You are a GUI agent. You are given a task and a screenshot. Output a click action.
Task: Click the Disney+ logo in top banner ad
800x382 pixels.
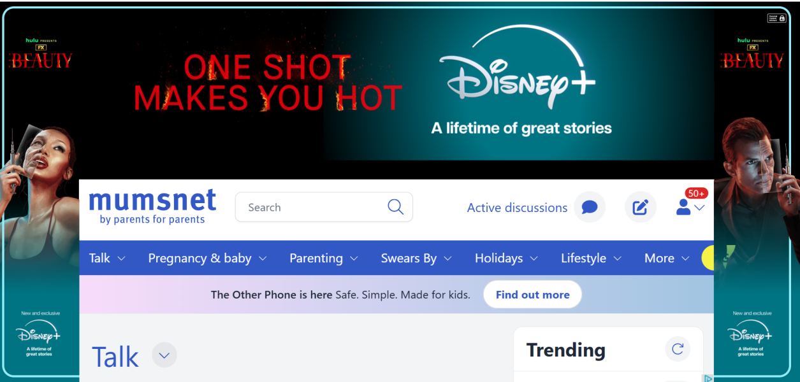(518, 67)
